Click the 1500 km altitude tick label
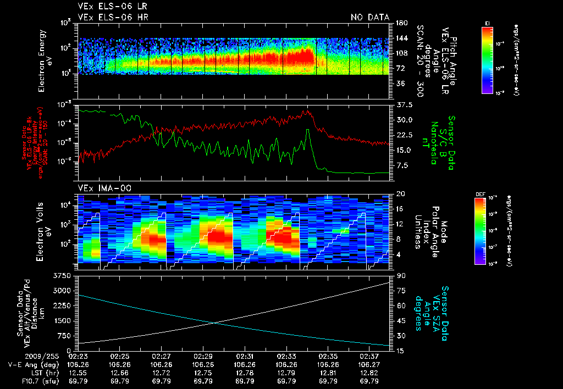The width and height of the screenshot is (563, 389). [62, 321]
